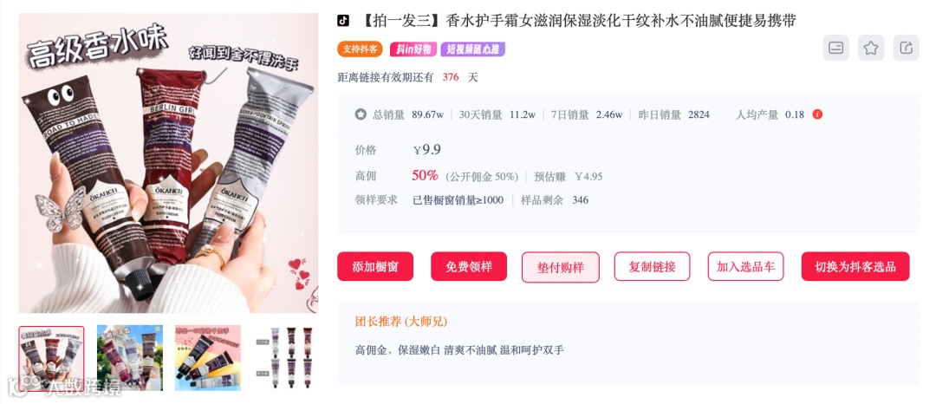The image size is (936, 404).
Task: Click 加入选品车 button
Action: [x=745, y=266]
